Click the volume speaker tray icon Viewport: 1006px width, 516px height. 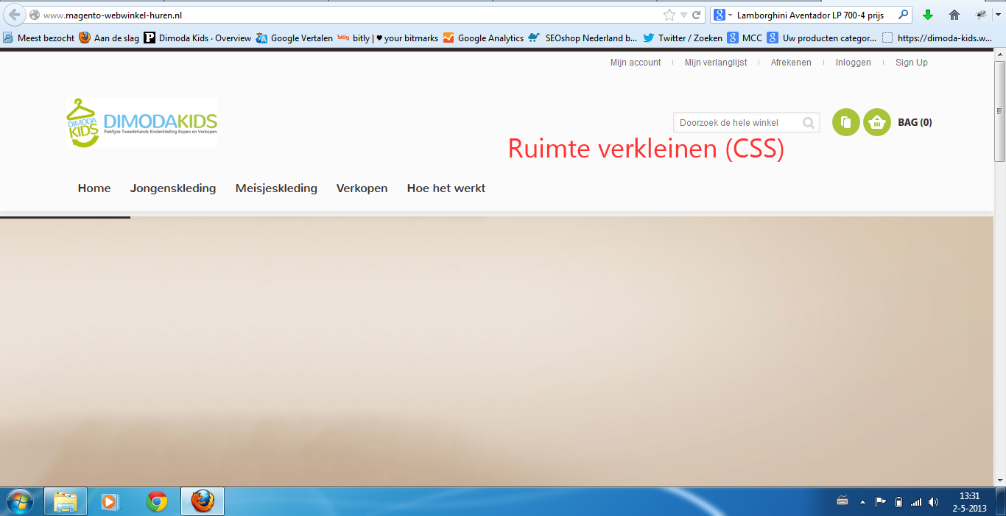pos(934,502)
